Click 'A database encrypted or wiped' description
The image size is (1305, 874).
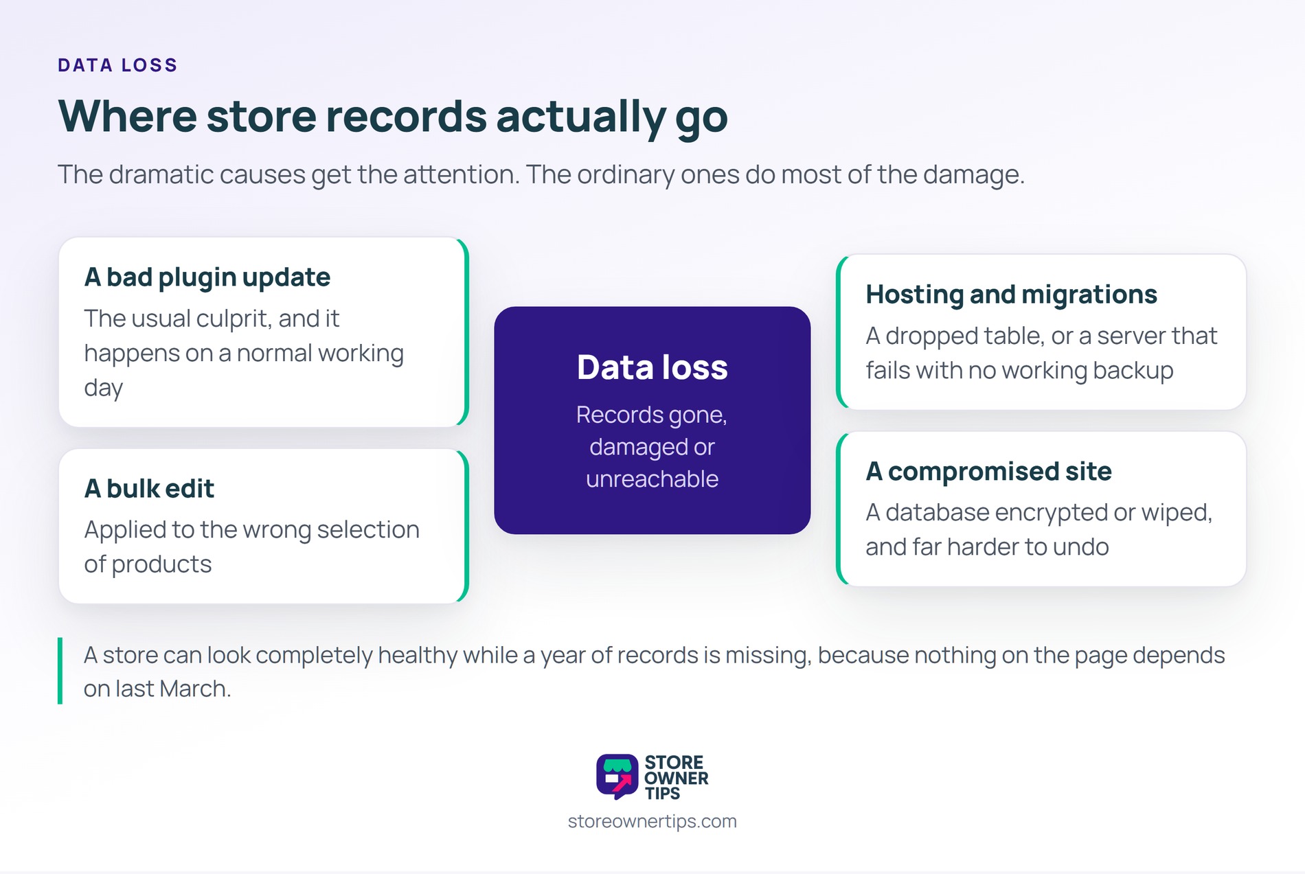tap(1039, 529)
